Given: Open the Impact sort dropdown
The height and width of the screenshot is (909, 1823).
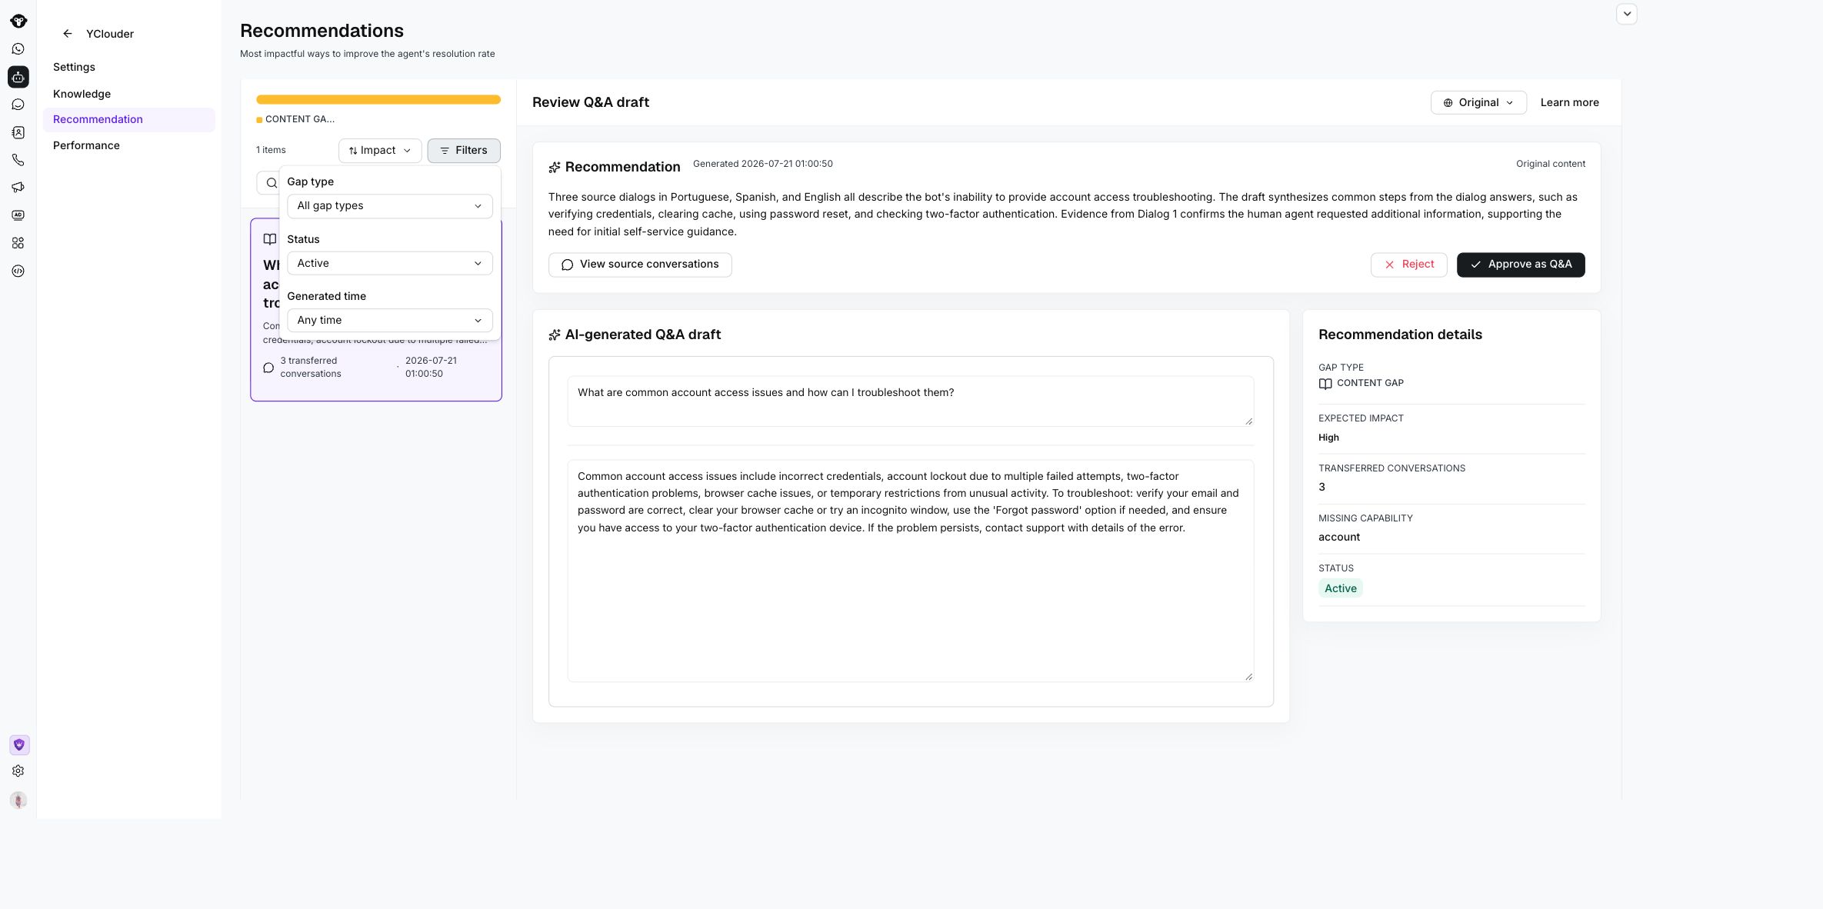Looking at the screenshot, I should click(380, 151).
